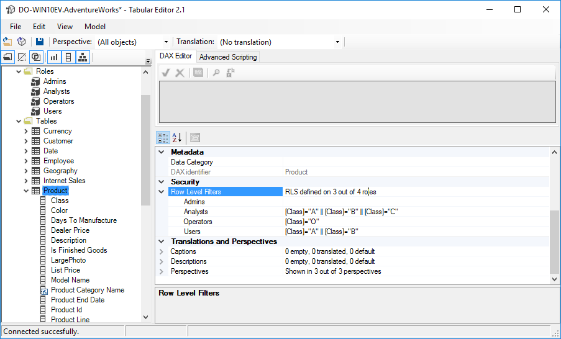
Task: Open the Translation dropdown
Action: 337,42
